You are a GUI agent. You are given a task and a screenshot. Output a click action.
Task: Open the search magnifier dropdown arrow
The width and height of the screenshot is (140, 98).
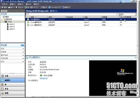[119, 14]
